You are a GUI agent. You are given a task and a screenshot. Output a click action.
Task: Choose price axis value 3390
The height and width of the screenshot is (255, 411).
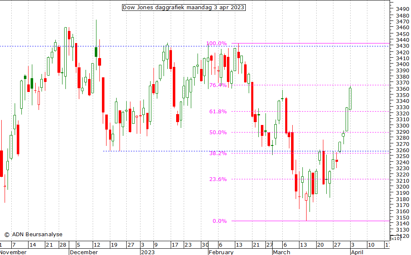402,71
